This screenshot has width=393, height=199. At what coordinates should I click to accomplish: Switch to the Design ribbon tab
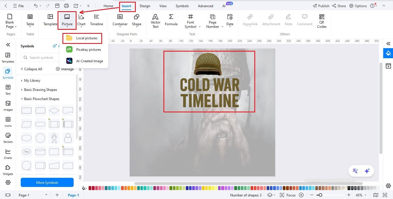pyautogui.click(x=145, y=6)
